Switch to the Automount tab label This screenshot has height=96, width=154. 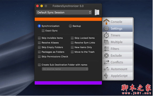click(x=119, y=69)
